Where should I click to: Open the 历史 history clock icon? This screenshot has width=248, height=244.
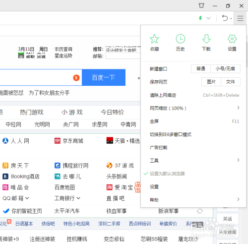pos(181,39)
